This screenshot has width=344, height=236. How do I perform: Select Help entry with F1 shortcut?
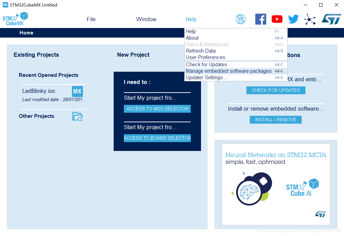[236, 31]
